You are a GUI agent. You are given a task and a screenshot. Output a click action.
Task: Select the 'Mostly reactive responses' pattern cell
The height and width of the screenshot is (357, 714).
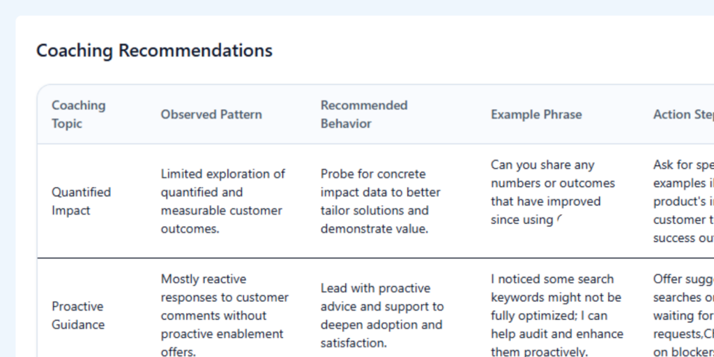[x=225, y=314]
